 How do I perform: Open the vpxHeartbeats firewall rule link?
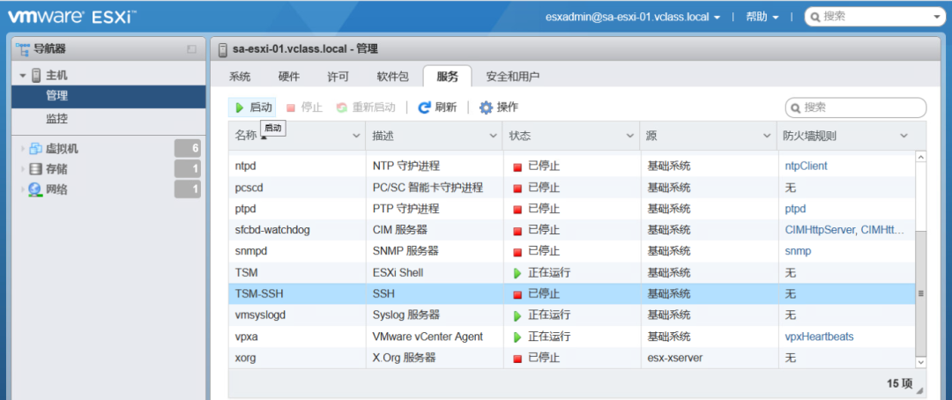coord(819,337)
